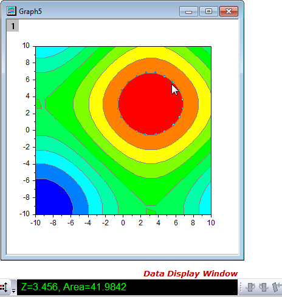Click the first grayed arrange icon
Screen dimensions: 282x297
(x=250, y=287)
